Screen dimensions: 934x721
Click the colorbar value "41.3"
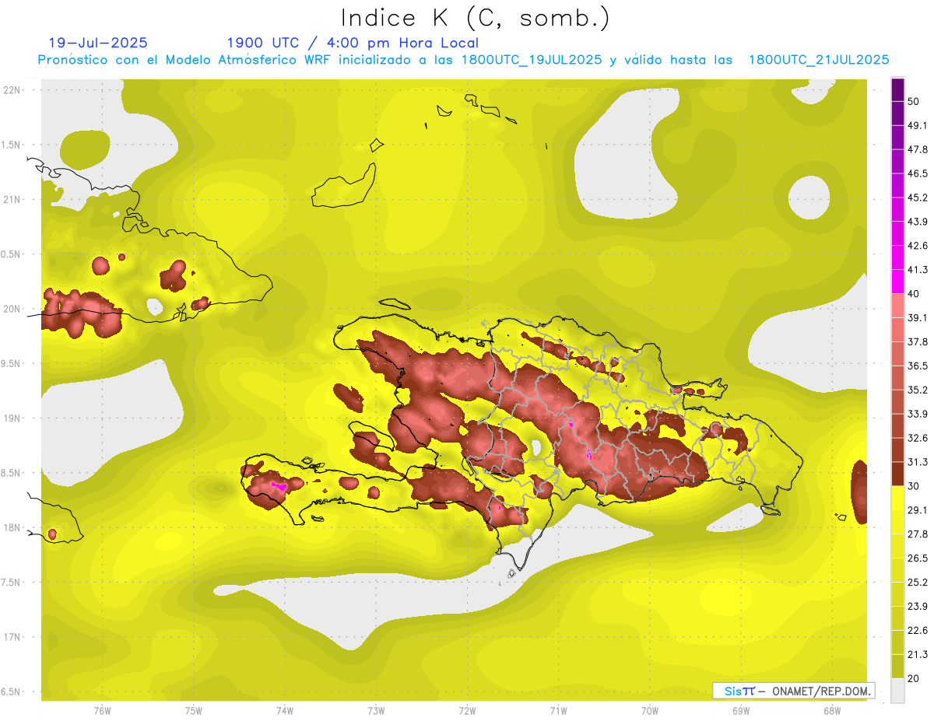tap(918, 270)
